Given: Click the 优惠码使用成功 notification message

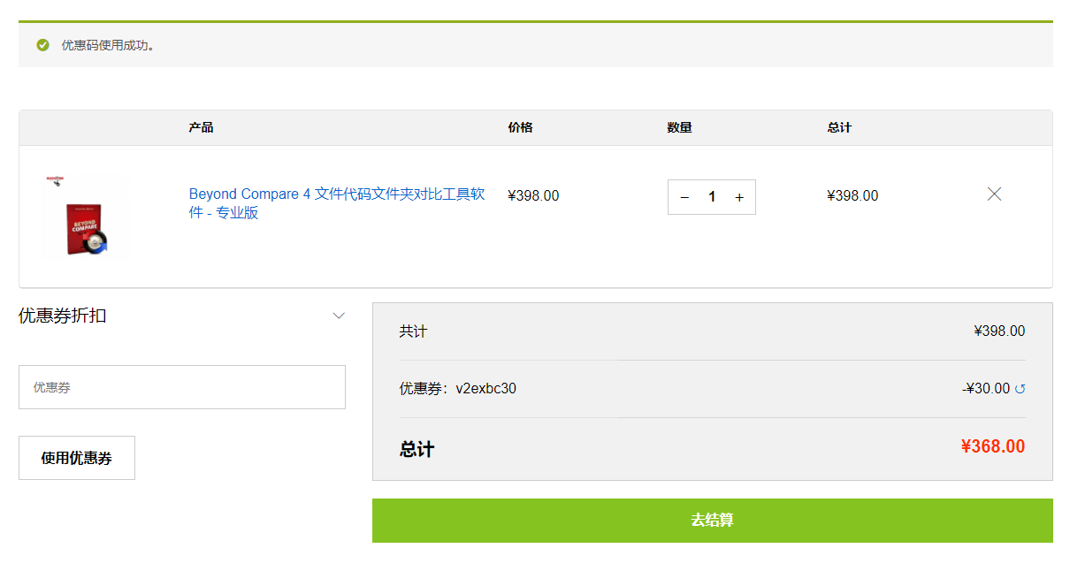Looking at the screenshot, I should pos(108,45).
